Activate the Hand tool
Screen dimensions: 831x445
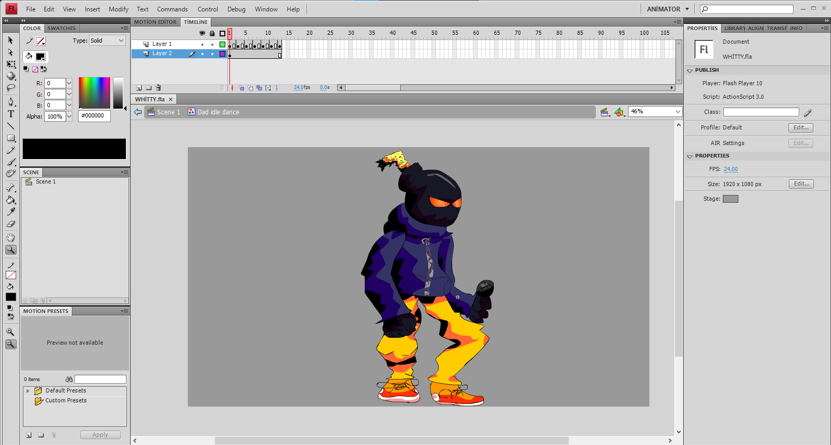(10, 238)
